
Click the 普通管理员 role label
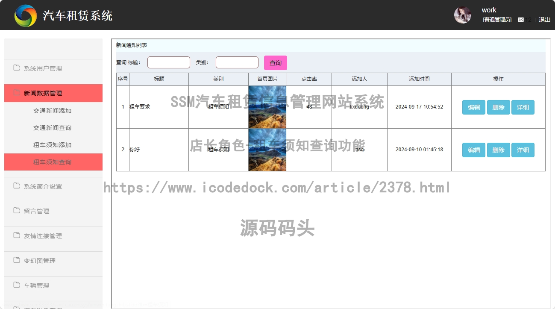click(497, 20)
